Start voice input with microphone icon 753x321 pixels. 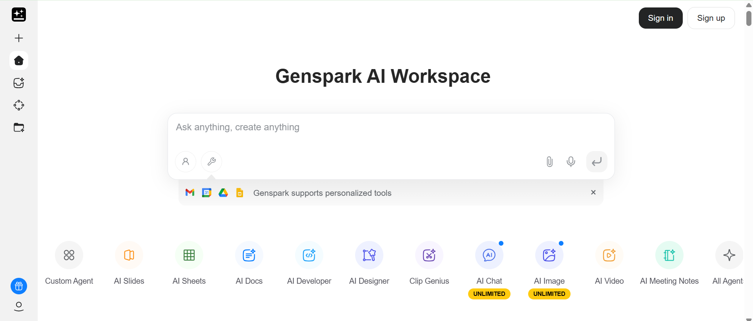pos(571,162)
